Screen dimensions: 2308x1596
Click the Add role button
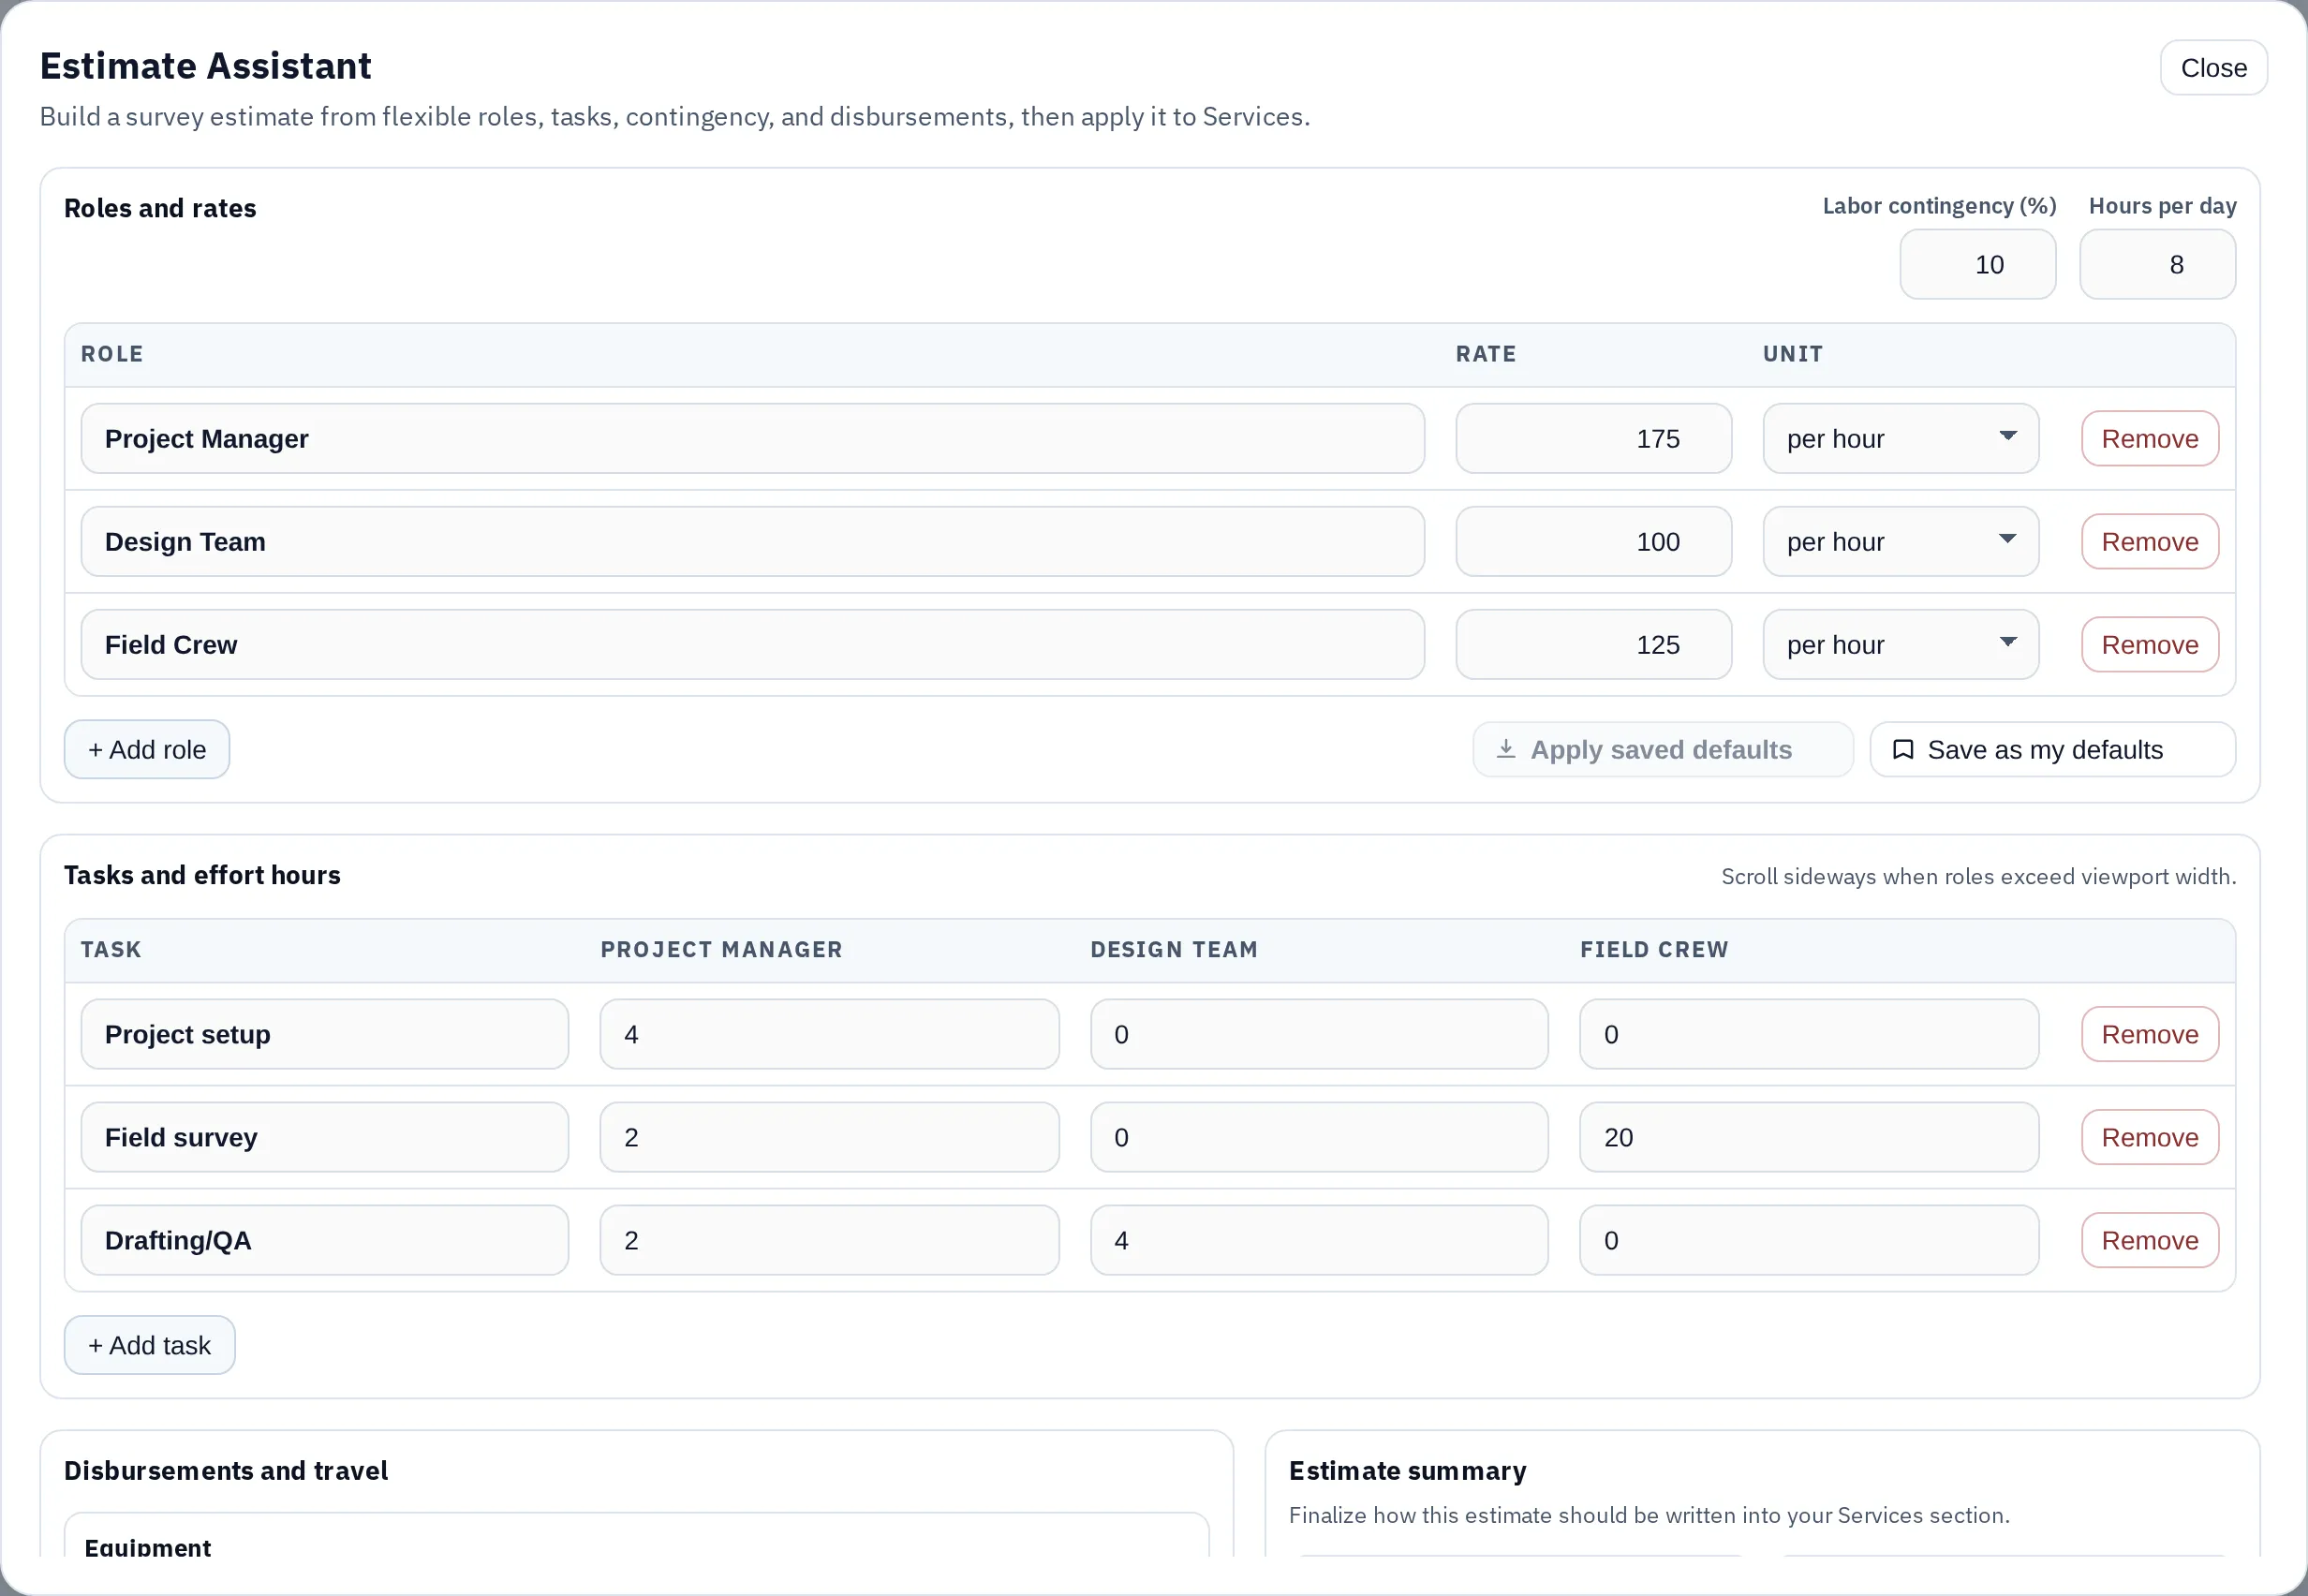click(x=146, y=748)
